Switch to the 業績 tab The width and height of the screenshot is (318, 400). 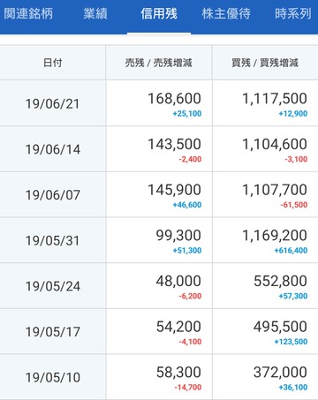pyautogui.click(x=95, y=13)
